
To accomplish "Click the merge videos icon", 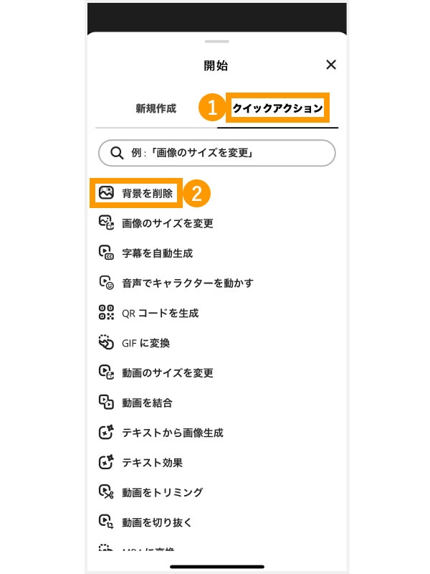I will 106,403.
